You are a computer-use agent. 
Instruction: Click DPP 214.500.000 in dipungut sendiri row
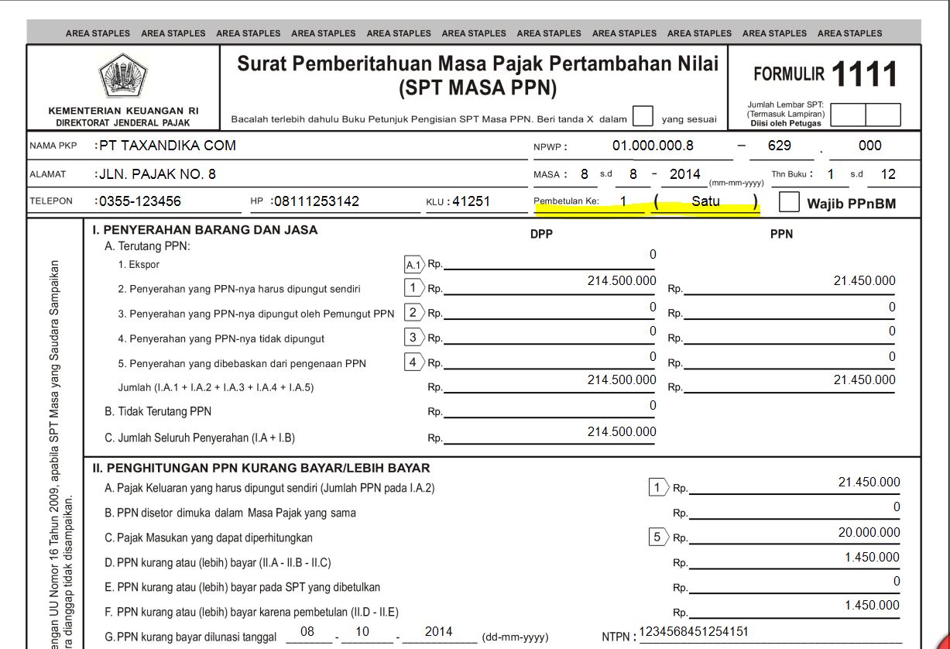622,281
